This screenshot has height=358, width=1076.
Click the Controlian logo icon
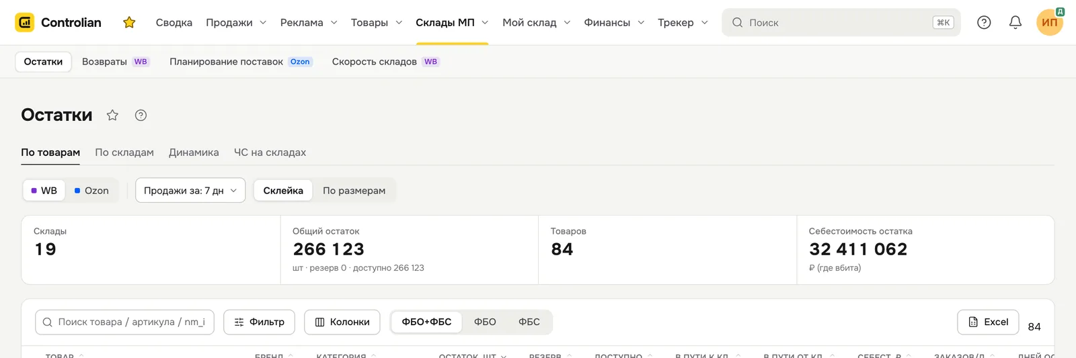(x=25, y=22)
